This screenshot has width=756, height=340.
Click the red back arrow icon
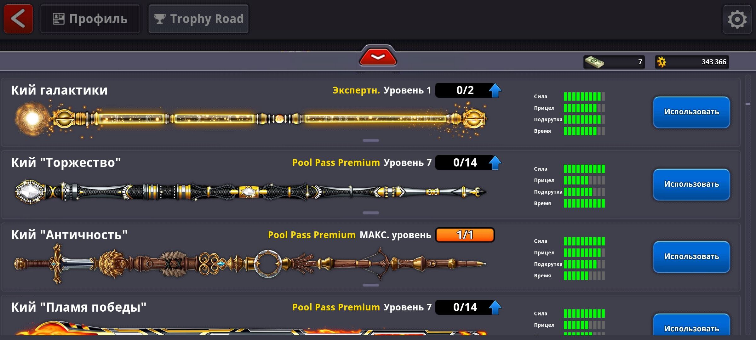click(x=18, y=19)
